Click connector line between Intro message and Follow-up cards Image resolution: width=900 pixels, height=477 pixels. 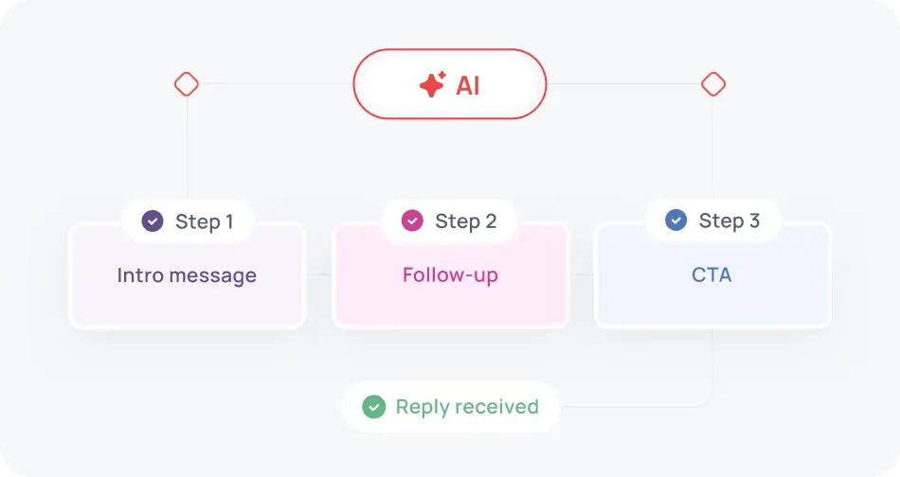pos(318,275)
